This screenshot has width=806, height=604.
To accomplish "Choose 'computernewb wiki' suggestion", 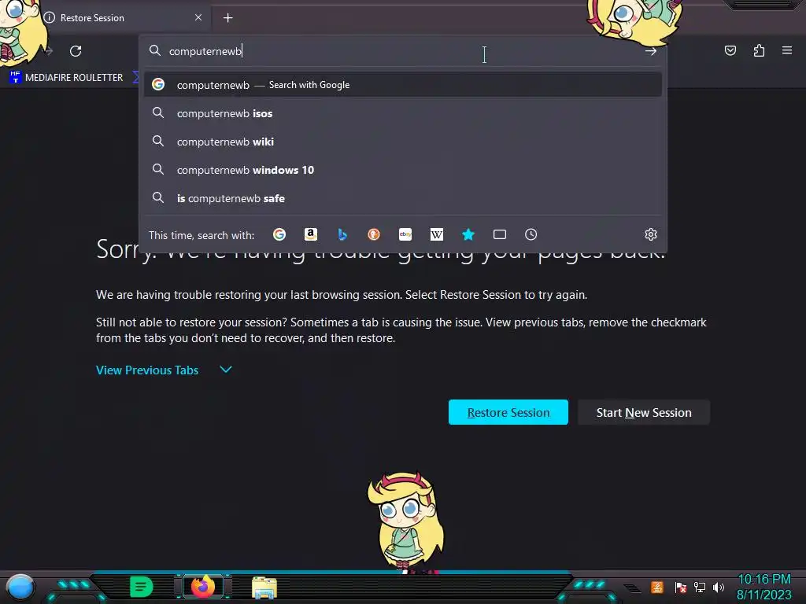I will [402, 142].
